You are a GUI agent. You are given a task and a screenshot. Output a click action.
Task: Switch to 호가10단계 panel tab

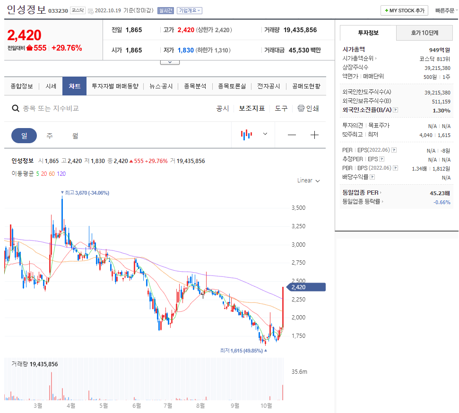pos(424,33)
